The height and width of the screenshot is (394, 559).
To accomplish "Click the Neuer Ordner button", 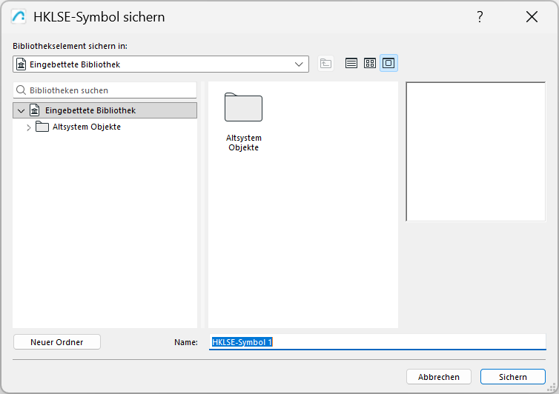I will 57,342.
